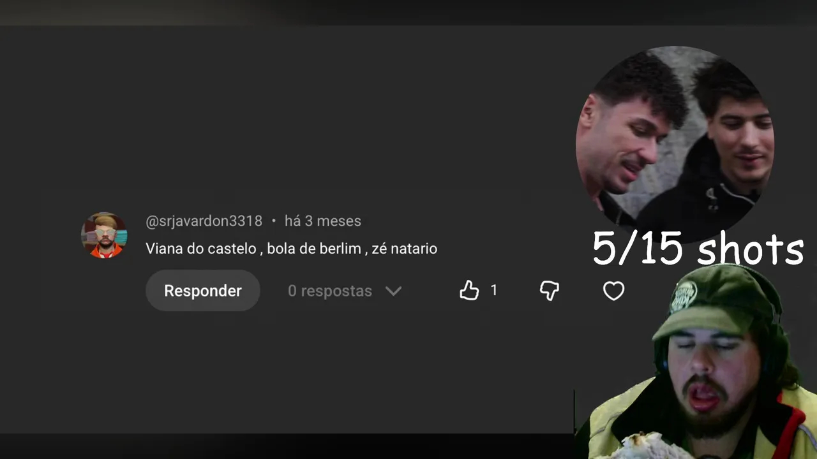Give the comment a heart
The width and height of the screenshot is (817, 459).
(613, 291)
